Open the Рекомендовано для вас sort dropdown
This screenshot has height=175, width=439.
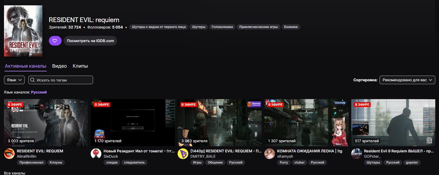[x=407, y=80]
